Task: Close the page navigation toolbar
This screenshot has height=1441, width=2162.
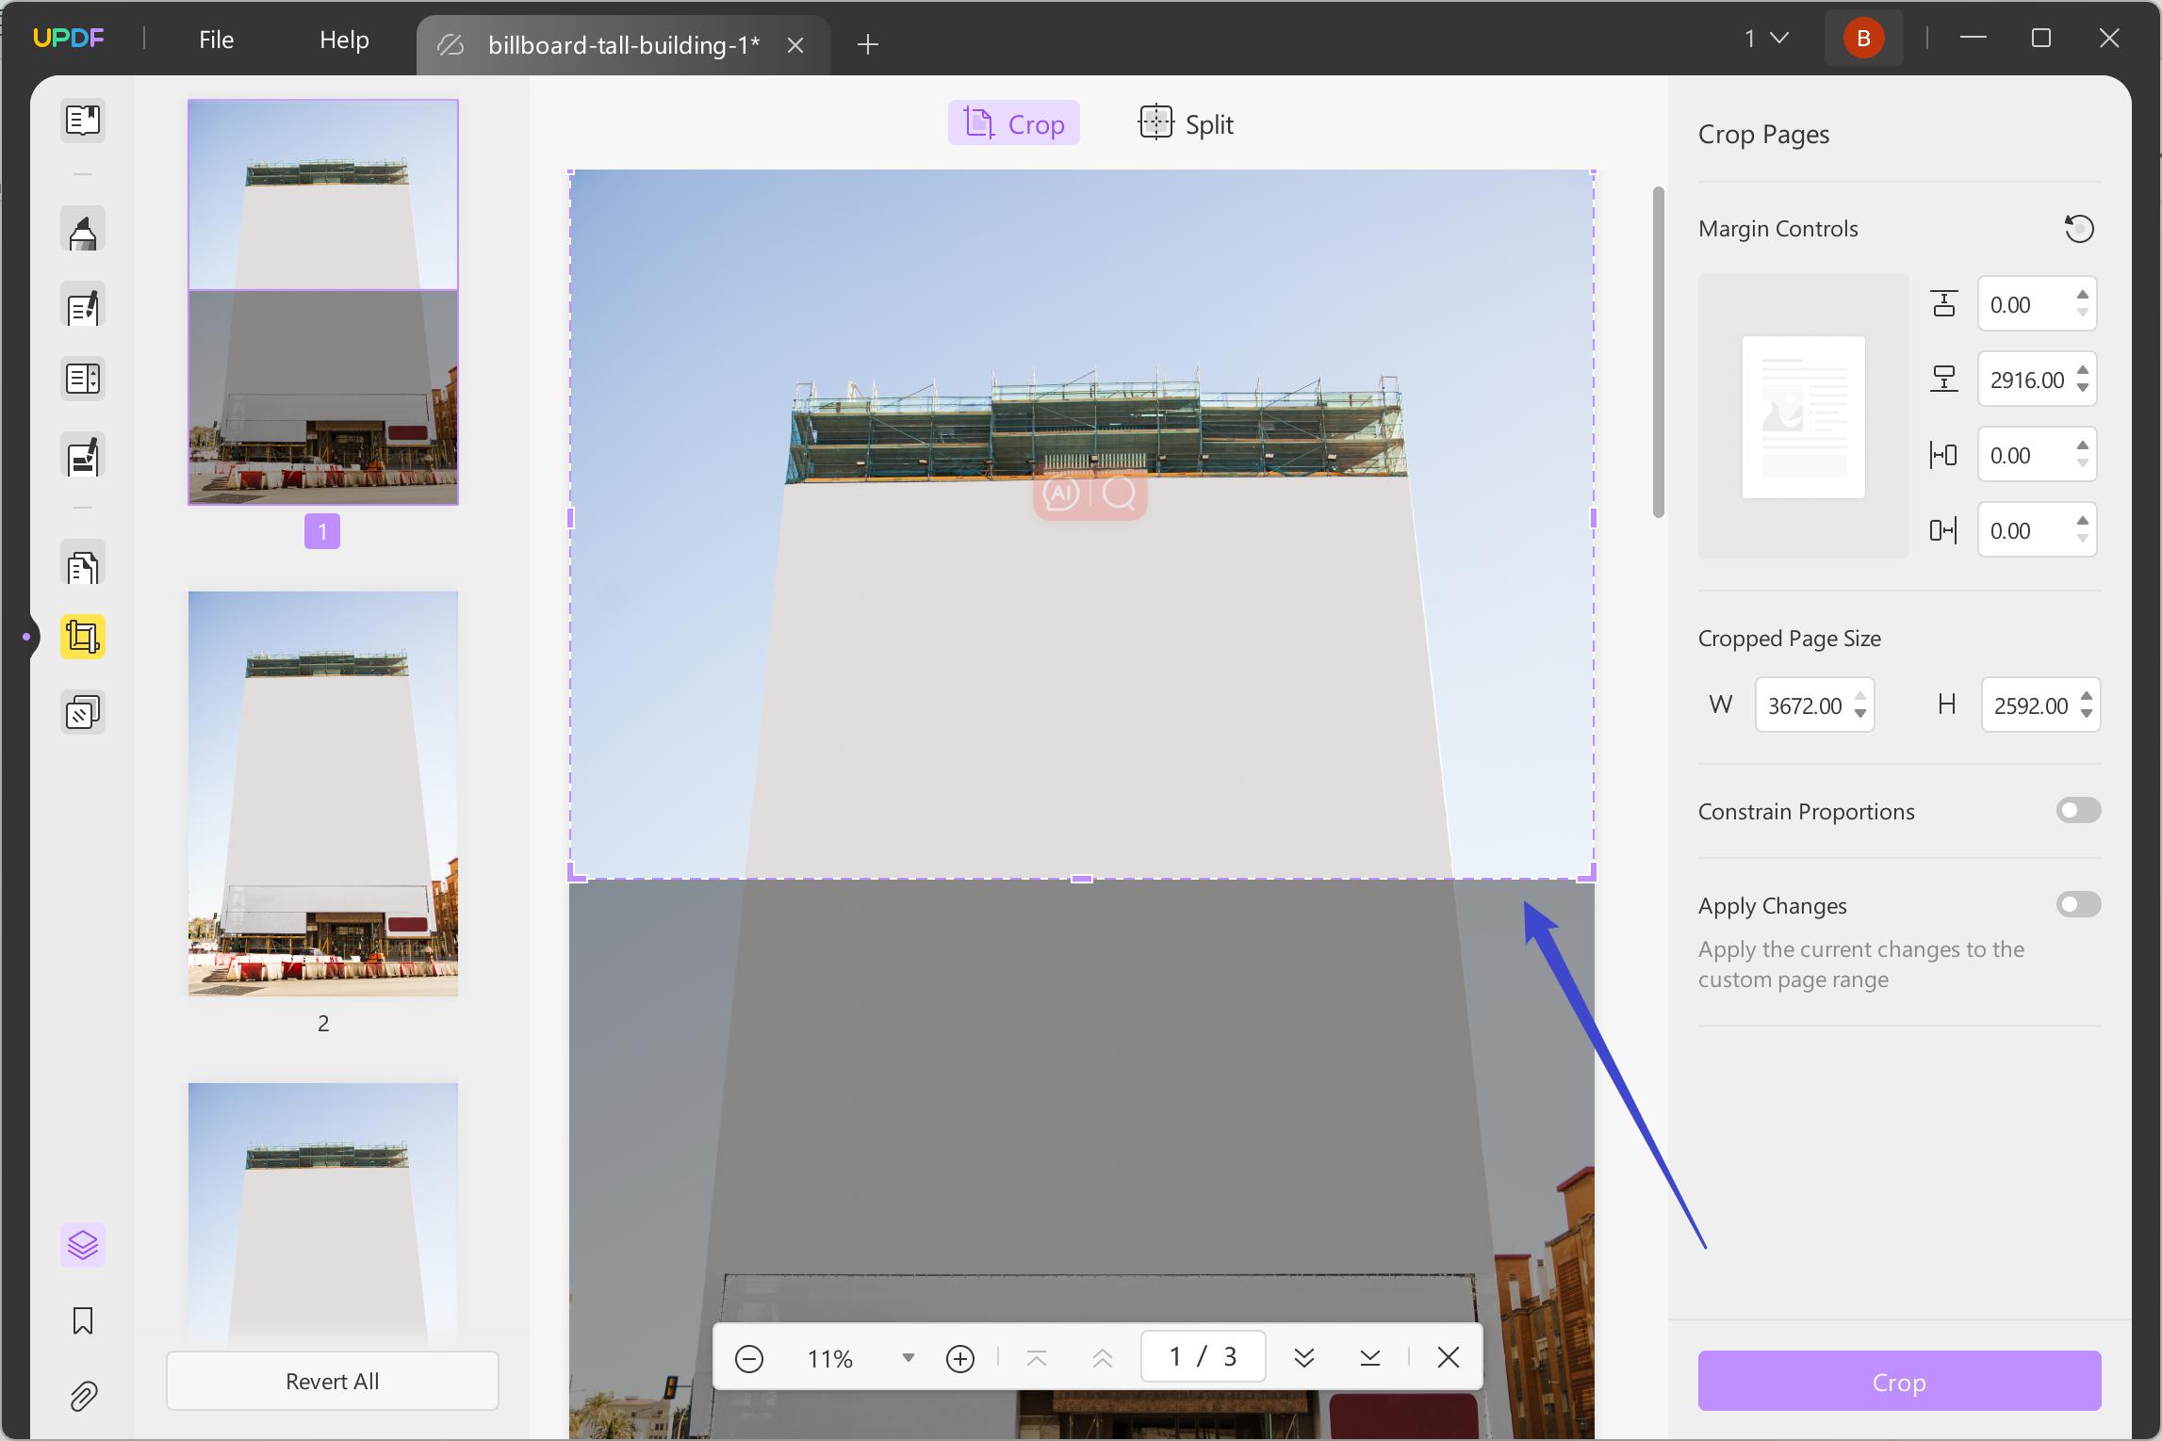Action: tap(1449, 1357)
